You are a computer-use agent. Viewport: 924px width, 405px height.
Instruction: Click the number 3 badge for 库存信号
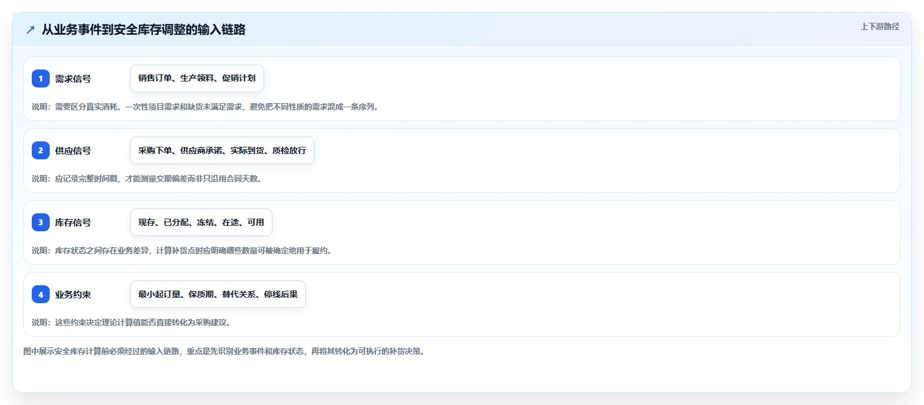[x=41, y=222]
